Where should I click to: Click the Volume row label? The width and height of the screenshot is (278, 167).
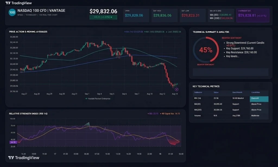tap(198, 116)
